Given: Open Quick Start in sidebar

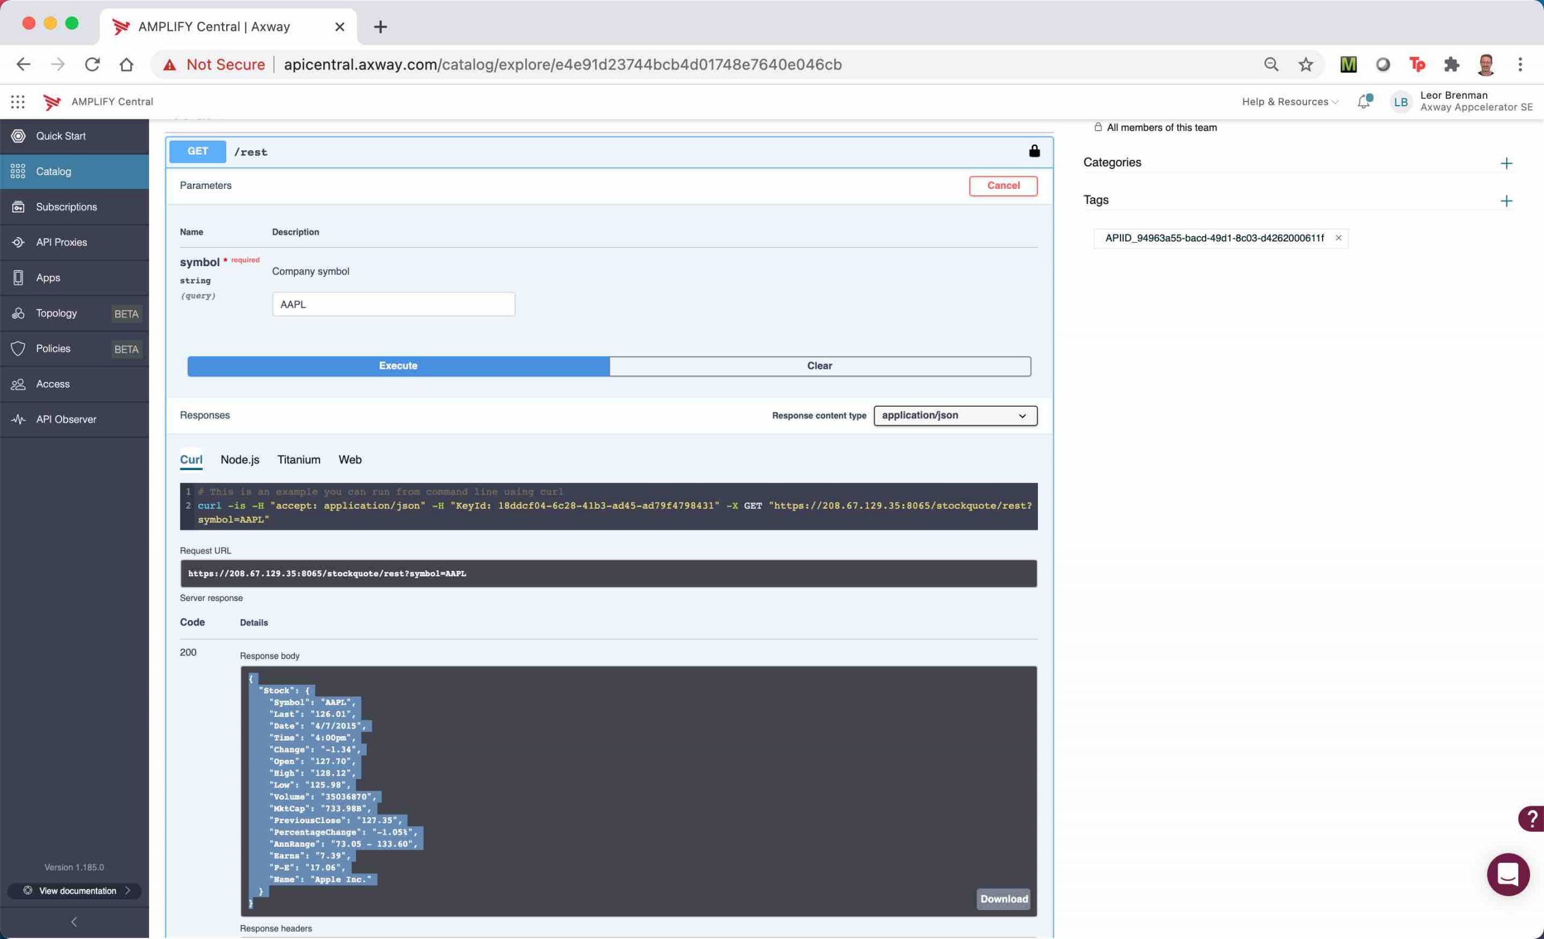Looking at the screenshot, I should (x=75, y=136).
